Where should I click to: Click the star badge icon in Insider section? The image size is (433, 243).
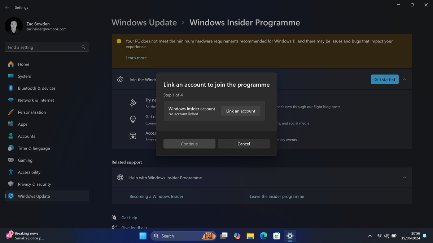tap(133, 136)
